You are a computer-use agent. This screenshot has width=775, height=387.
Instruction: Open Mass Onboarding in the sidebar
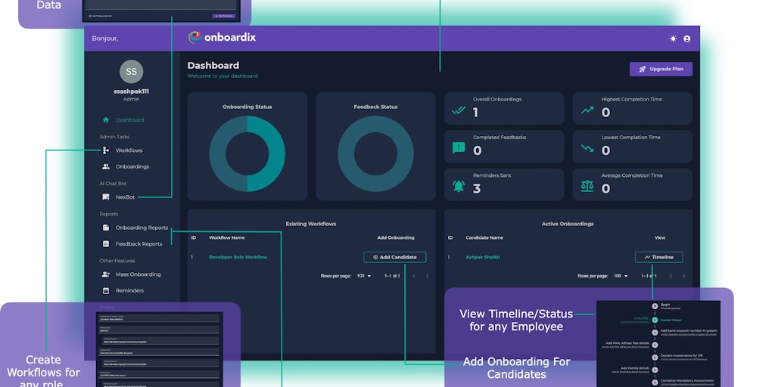point(138,274)
